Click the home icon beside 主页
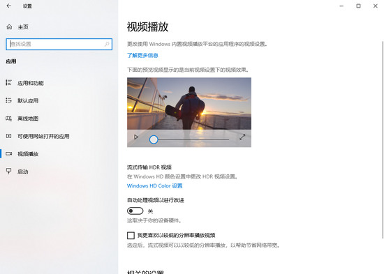Screen dimensions: 384x274 point(9,27)
